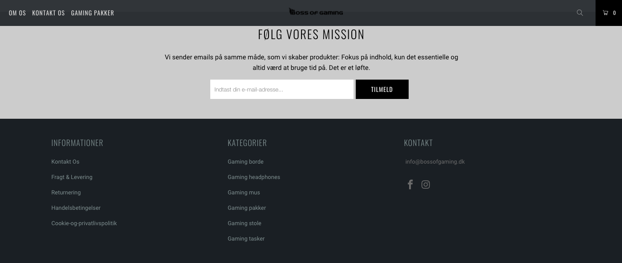Browse the Gaming headphones category
This screenshot has width=622, height=263.
pos(254,177)
